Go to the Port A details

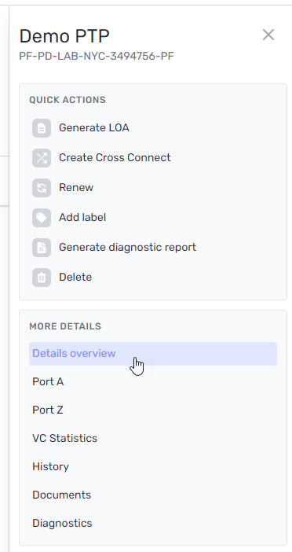click(48, 382)
